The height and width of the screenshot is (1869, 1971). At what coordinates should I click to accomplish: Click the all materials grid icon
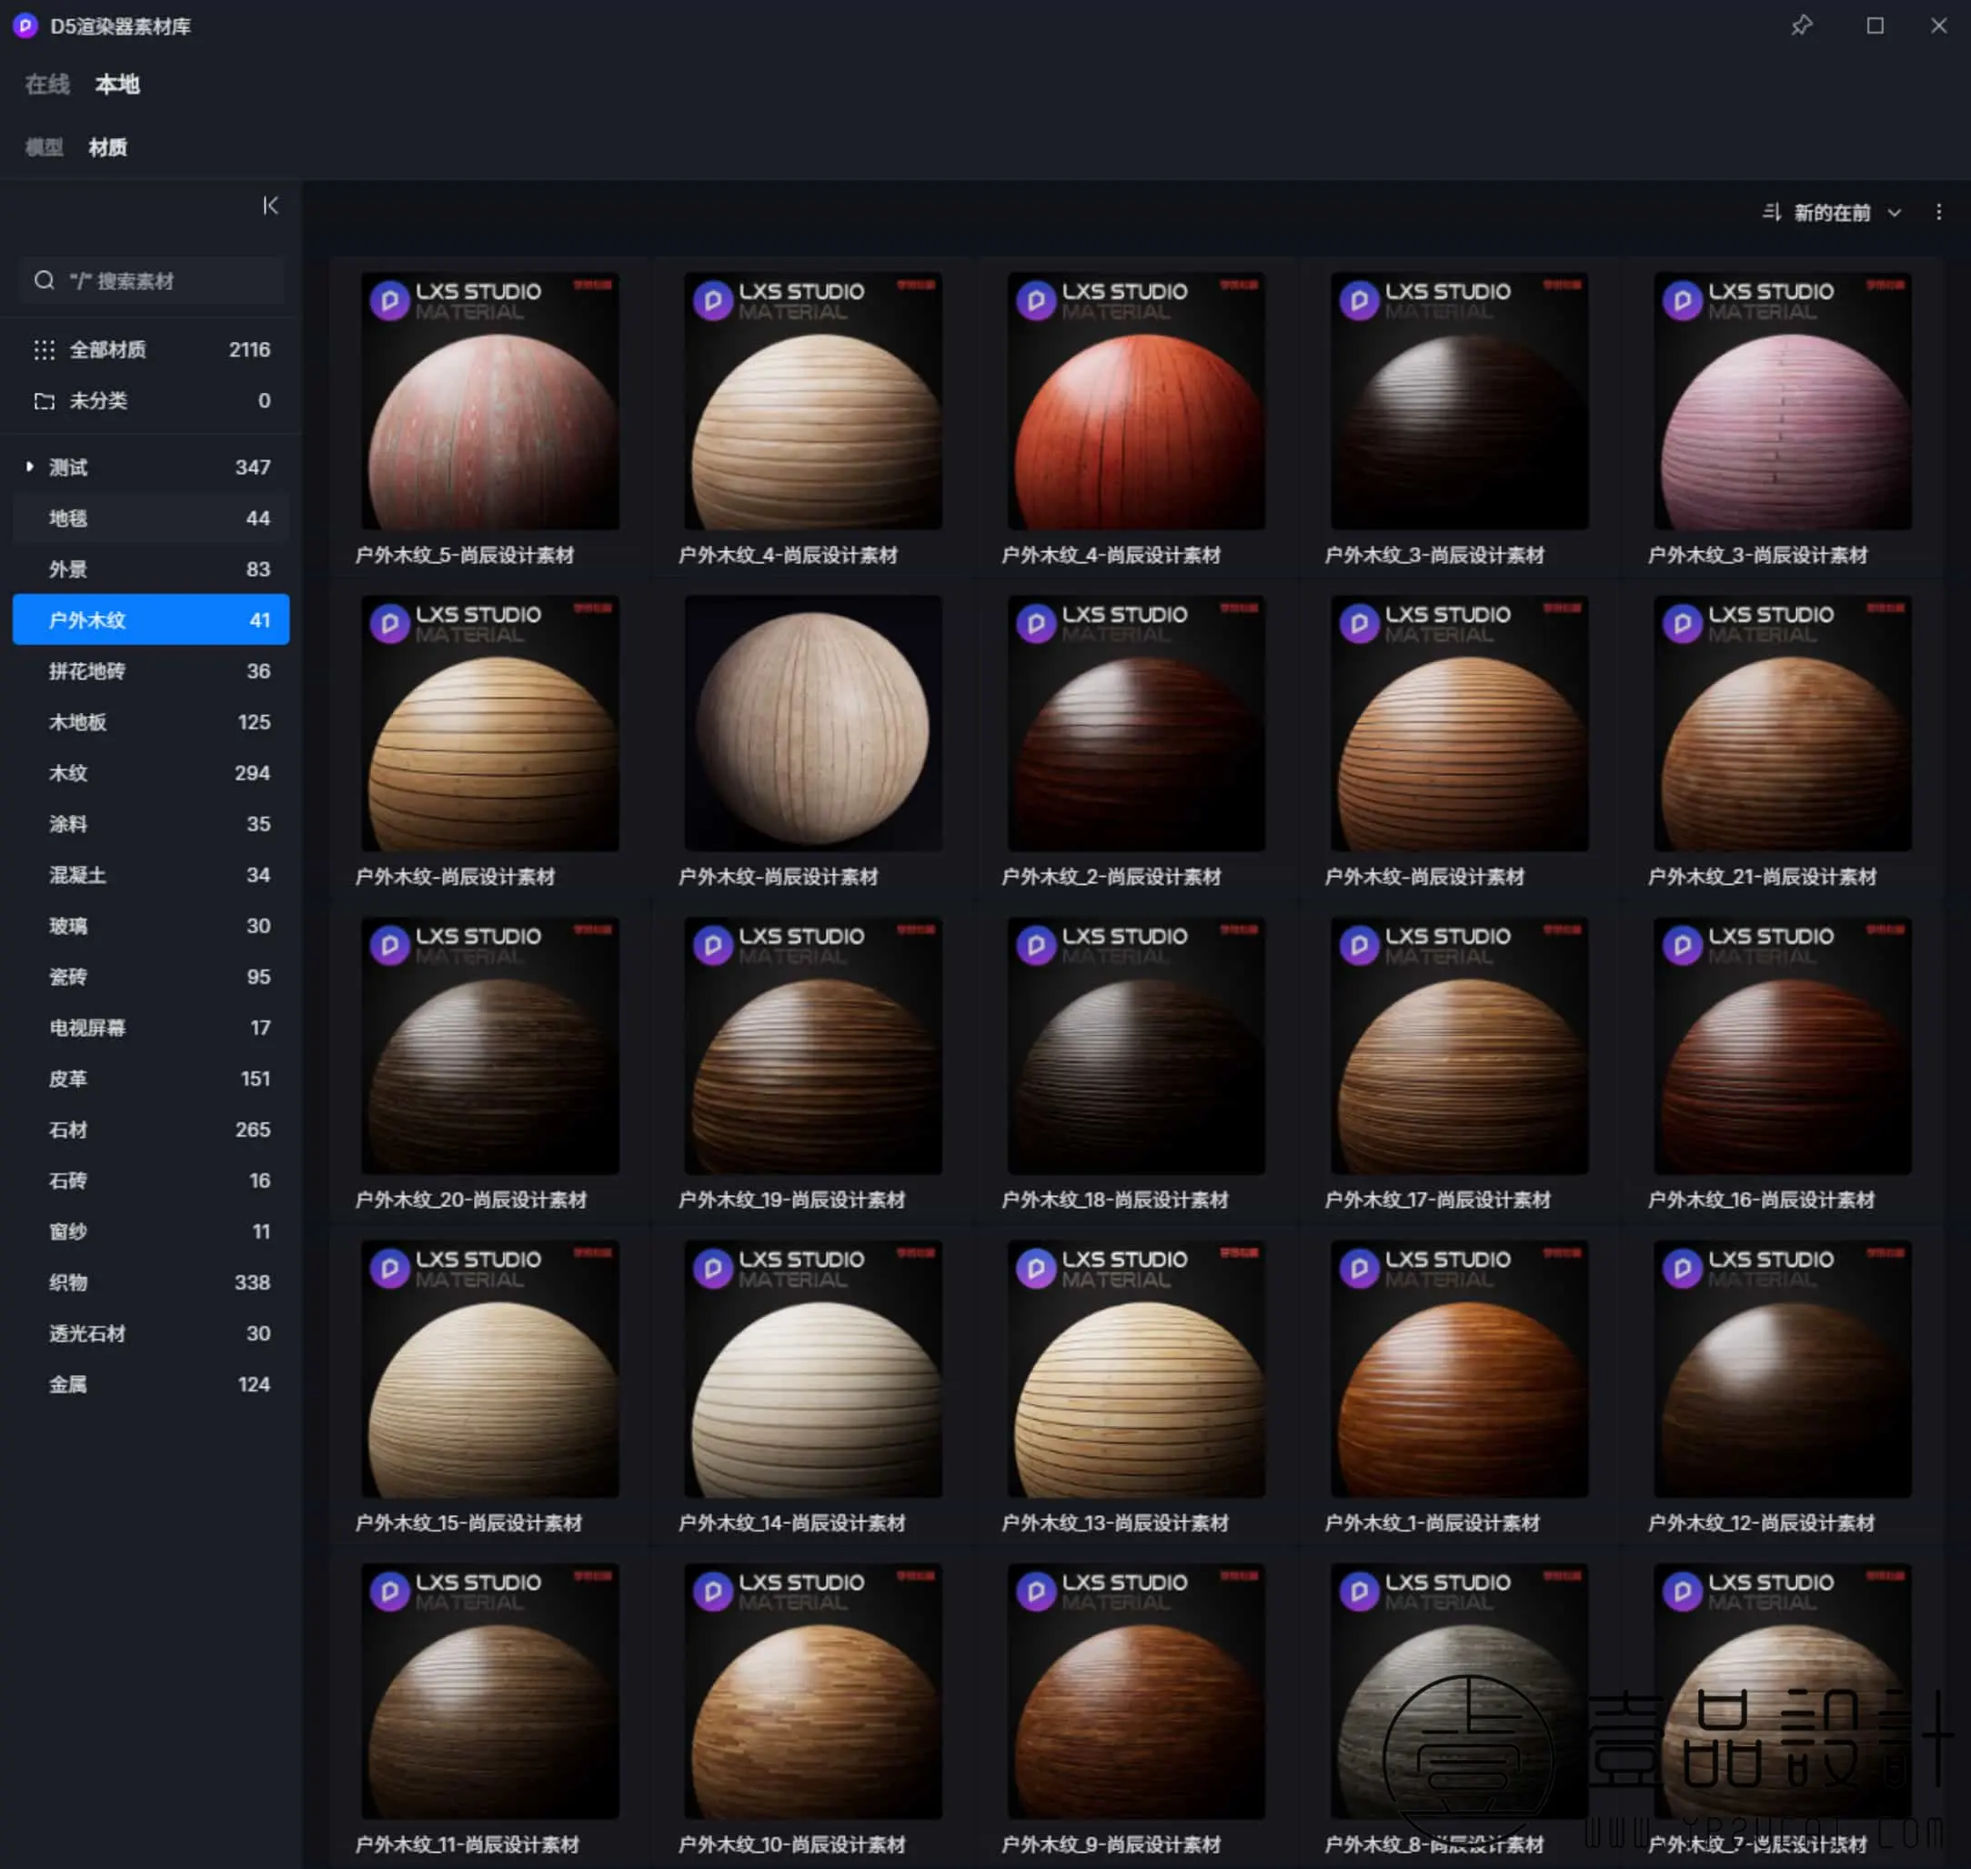pyautogui.click(x=44, y=349)
